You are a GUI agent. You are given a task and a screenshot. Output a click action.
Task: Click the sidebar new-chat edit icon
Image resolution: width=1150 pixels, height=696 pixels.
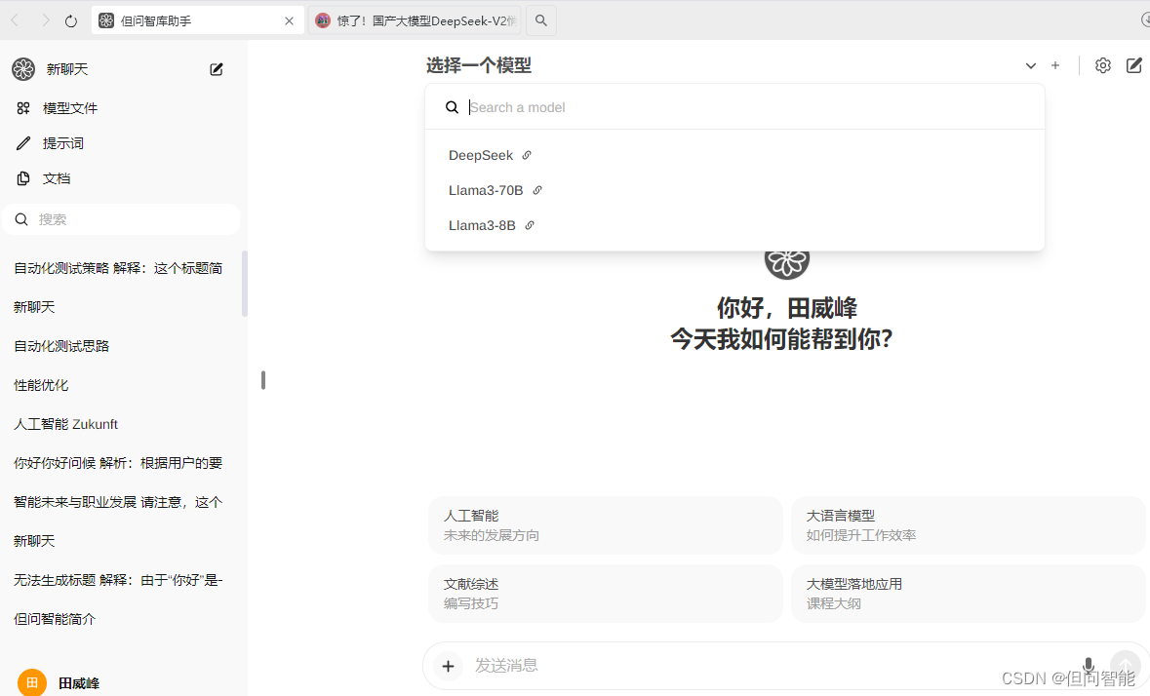coord(217,69)
